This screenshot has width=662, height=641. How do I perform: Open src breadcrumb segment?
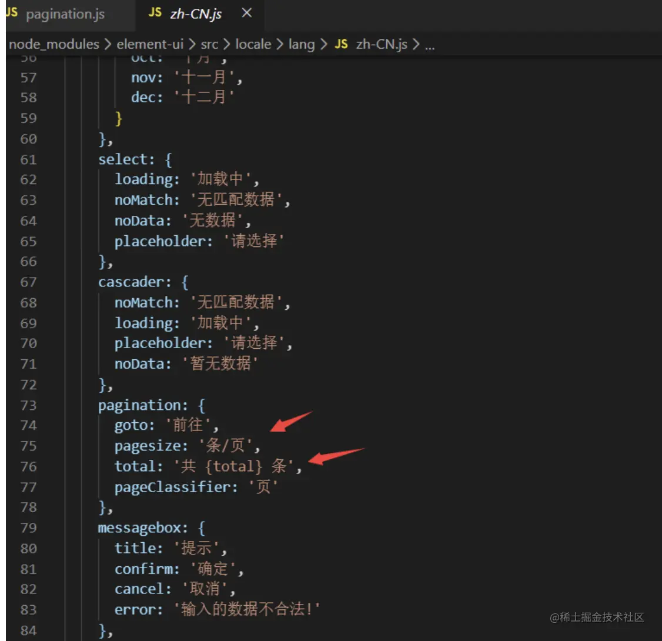(x=209, y=44)
